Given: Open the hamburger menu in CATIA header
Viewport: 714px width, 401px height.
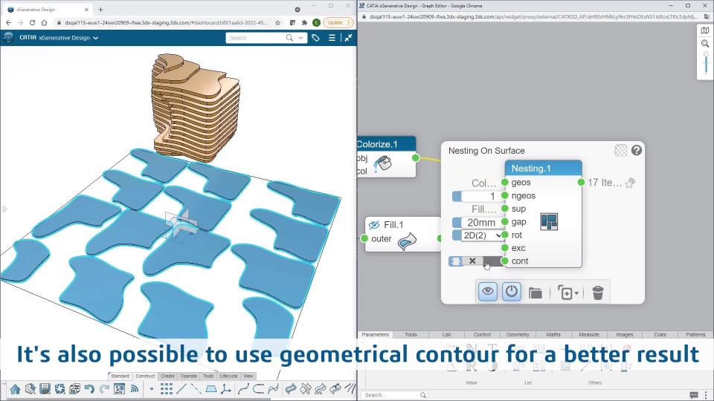Looking at the screenshot, I should [x=332, y=38].
